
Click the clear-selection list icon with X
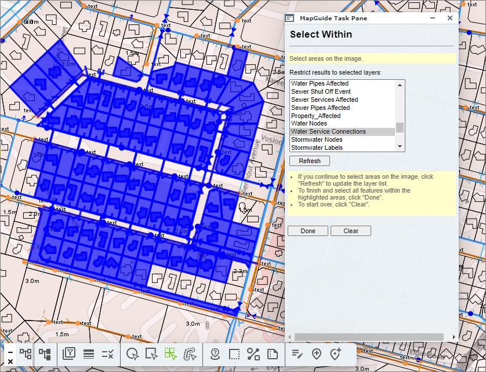click(107, 354)
